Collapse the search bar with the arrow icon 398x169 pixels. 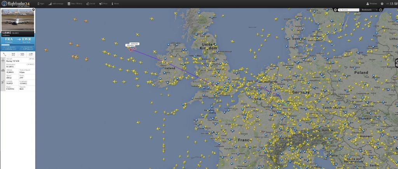coord(335,10)
